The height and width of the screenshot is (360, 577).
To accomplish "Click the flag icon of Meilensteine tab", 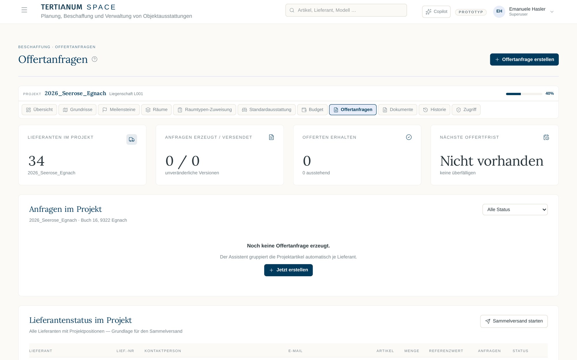I will pos(105,110).
